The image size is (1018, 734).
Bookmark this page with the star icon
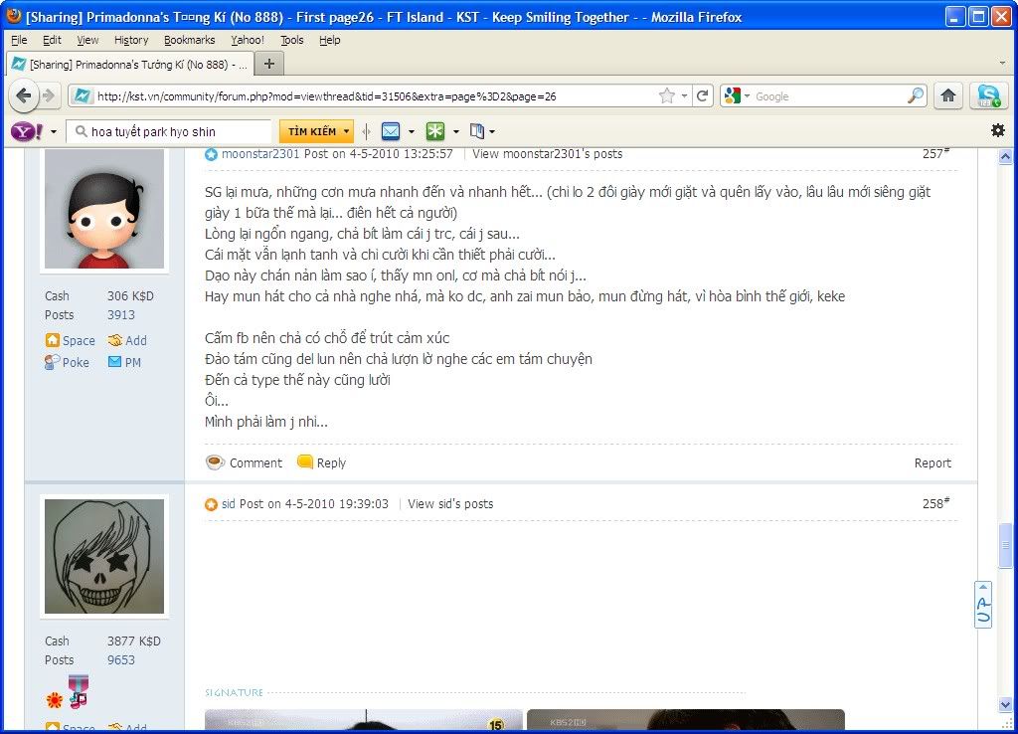667,96
